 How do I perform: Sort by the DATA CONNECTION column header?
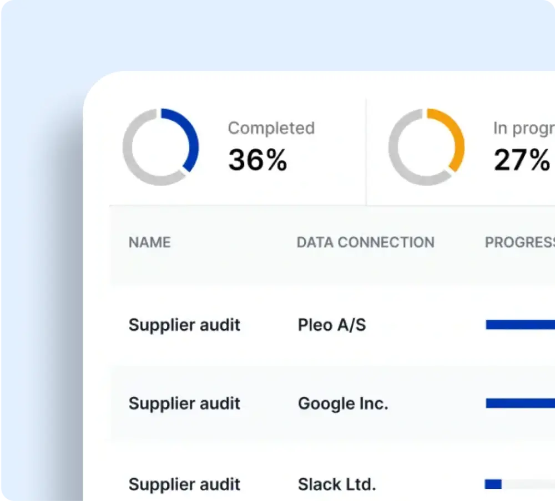365,242
